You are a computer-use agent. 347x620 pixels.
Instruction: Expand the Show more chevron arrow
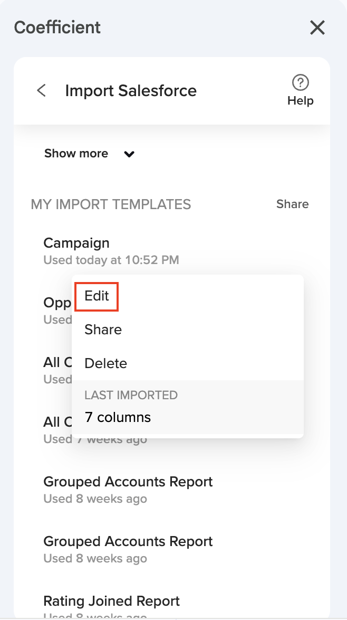(129, 154)
